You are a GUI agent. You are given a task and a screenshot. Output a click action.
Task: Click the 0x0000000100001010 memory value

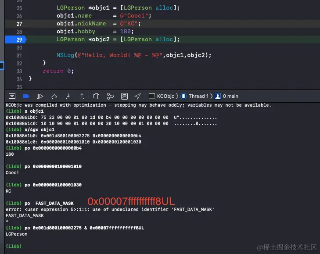[x=65, y=142]
